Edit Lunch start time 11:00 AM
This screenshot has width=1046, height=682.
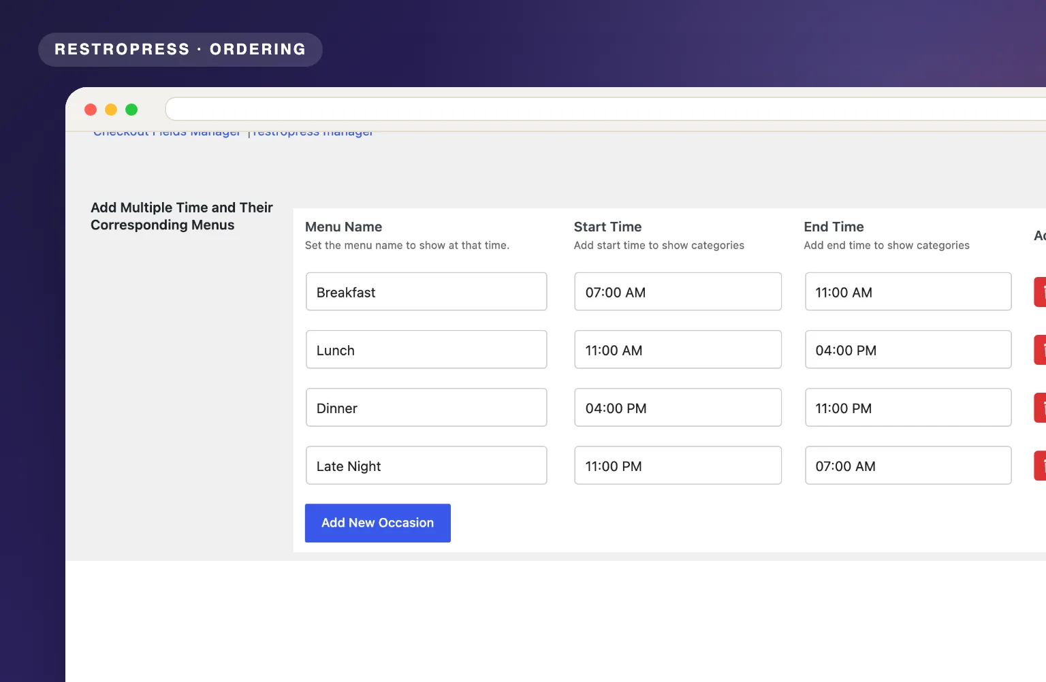pos(678,349)
